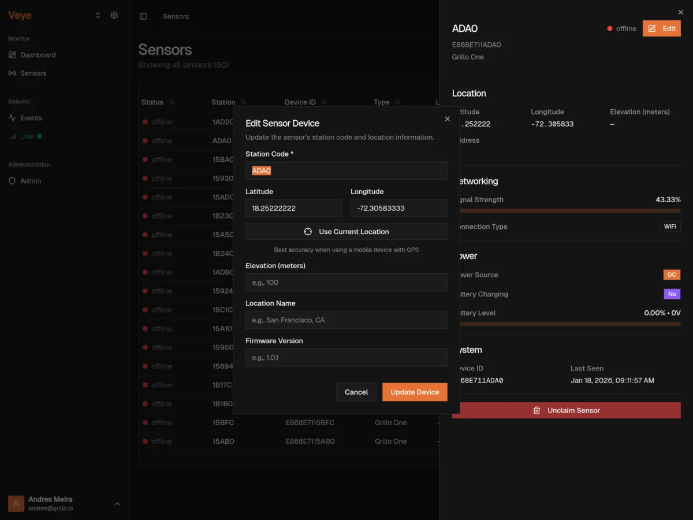Click the orange Edit button for ADA0
The width and height of the screenshot is (693, 520).
[x=661, y=28]
